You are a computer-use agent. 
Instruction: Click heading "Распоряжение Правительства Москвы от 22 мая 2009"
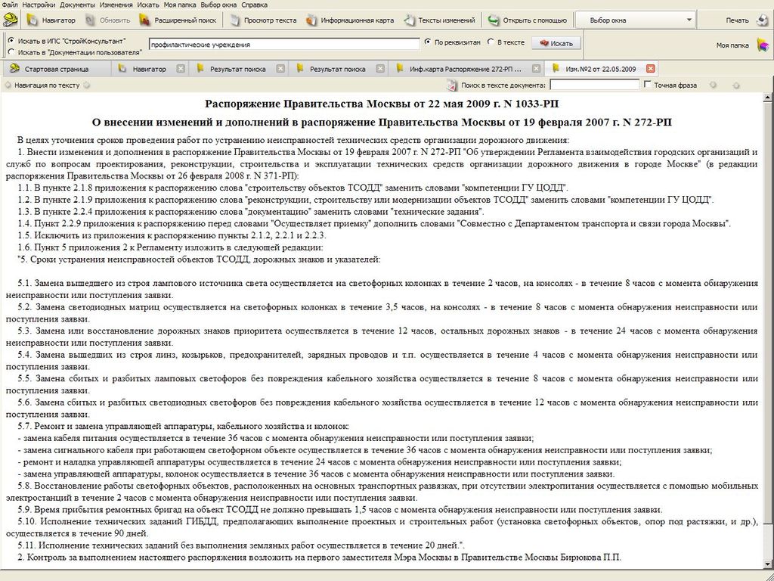point(382,104)
